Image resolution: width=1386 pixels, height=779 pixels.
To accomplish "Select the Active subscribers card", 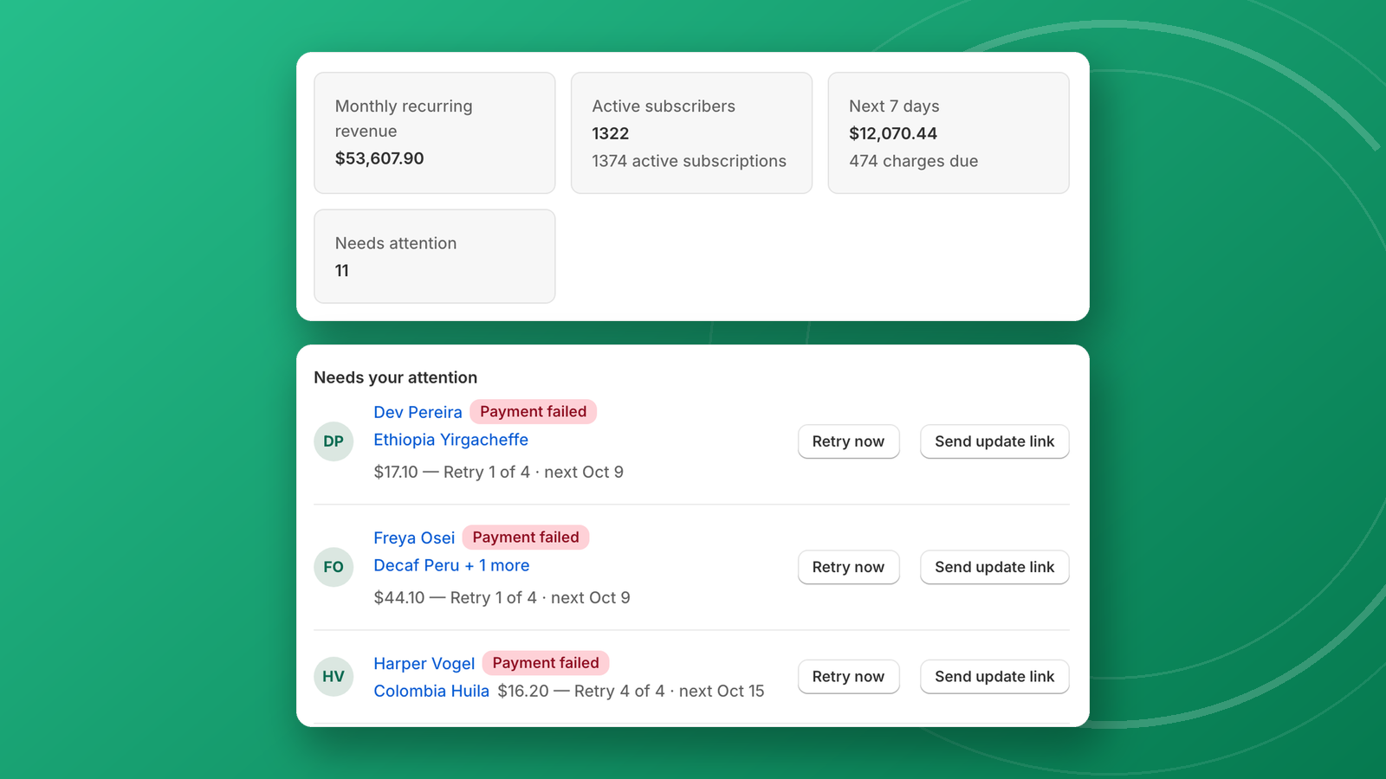I will click(x=691, y=132).
